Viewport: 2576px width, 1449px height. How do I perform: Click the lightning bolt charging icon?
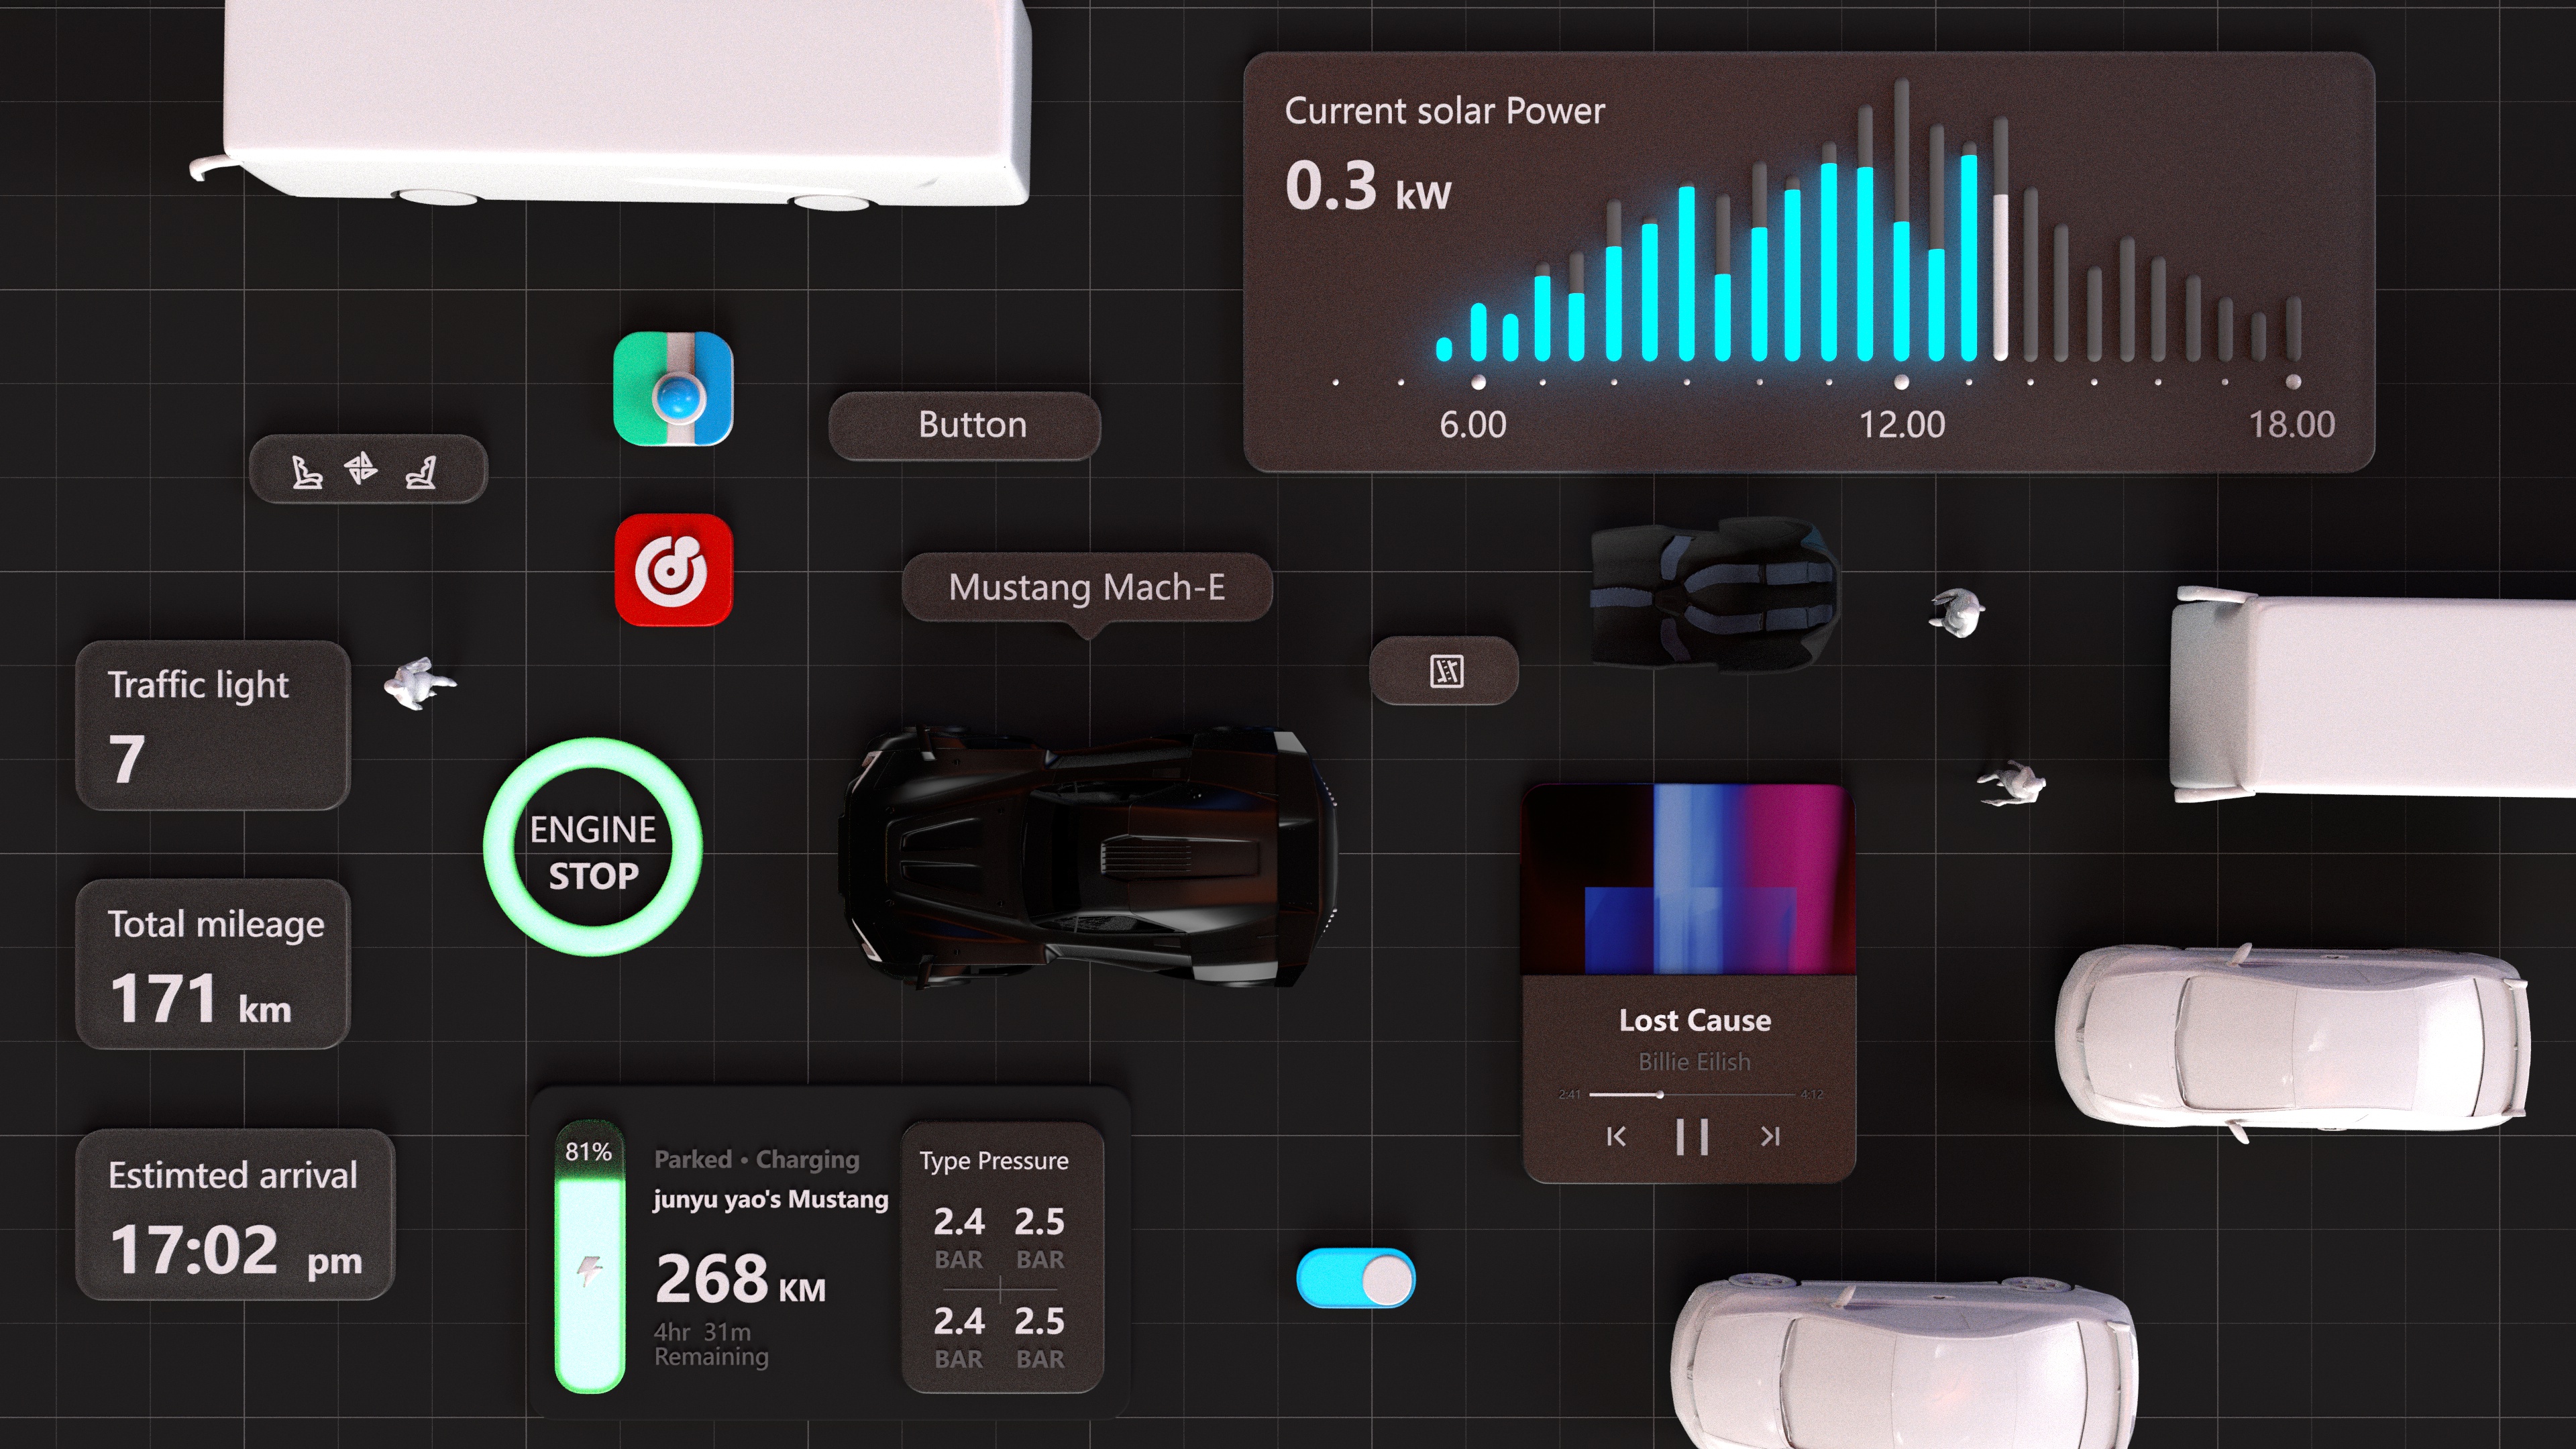click(x=590, y=1272)
